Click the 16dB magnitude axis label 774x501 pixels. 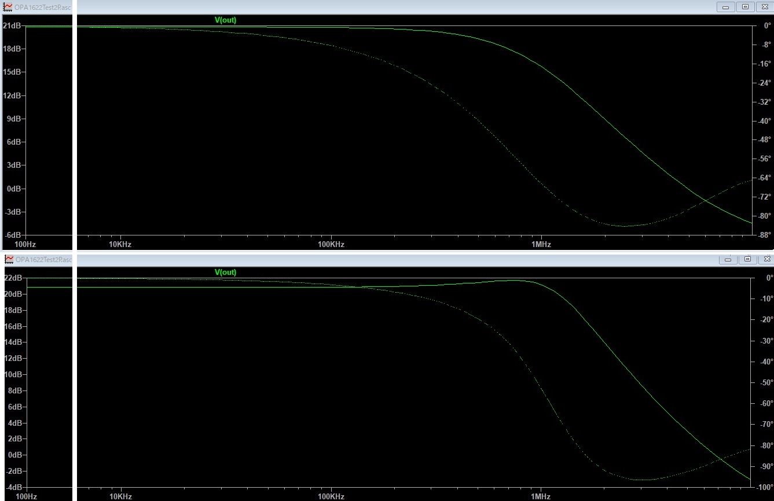(x=13, y=326)
